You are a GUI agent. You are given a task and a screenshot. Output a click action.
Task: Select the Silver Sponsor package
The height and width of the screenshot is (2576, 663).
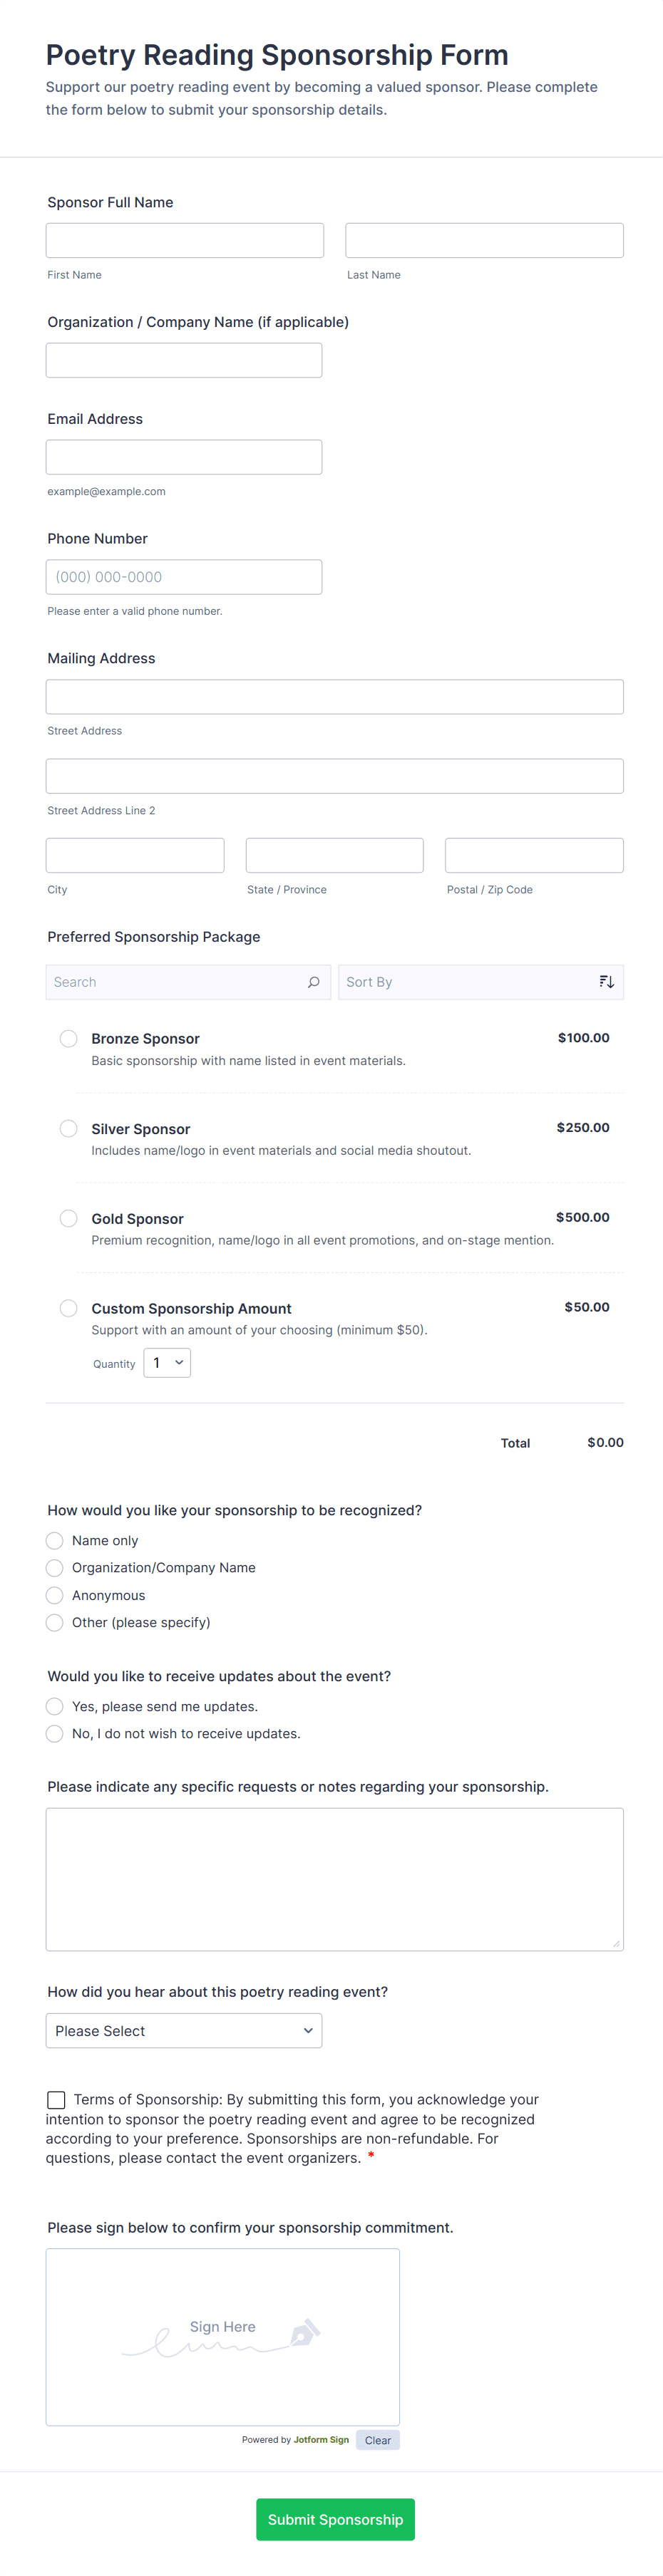point(69,1128)
